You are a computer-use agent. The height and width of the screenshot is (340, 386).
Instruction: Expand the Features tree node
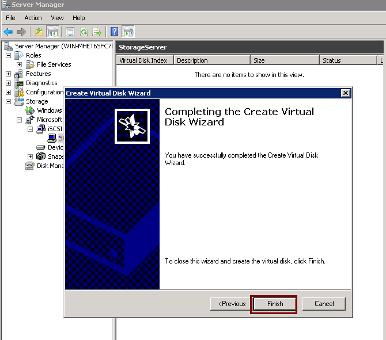(8, 74)
